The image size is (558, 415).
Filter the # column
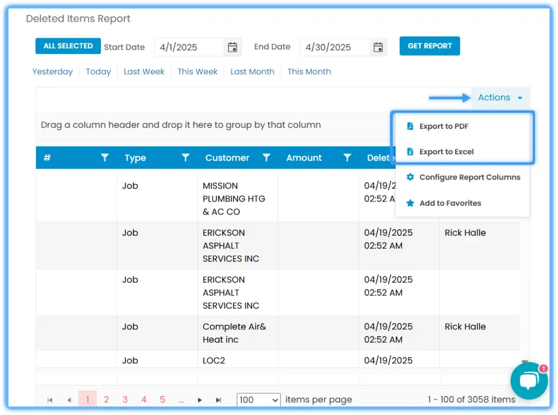[104, 157]
